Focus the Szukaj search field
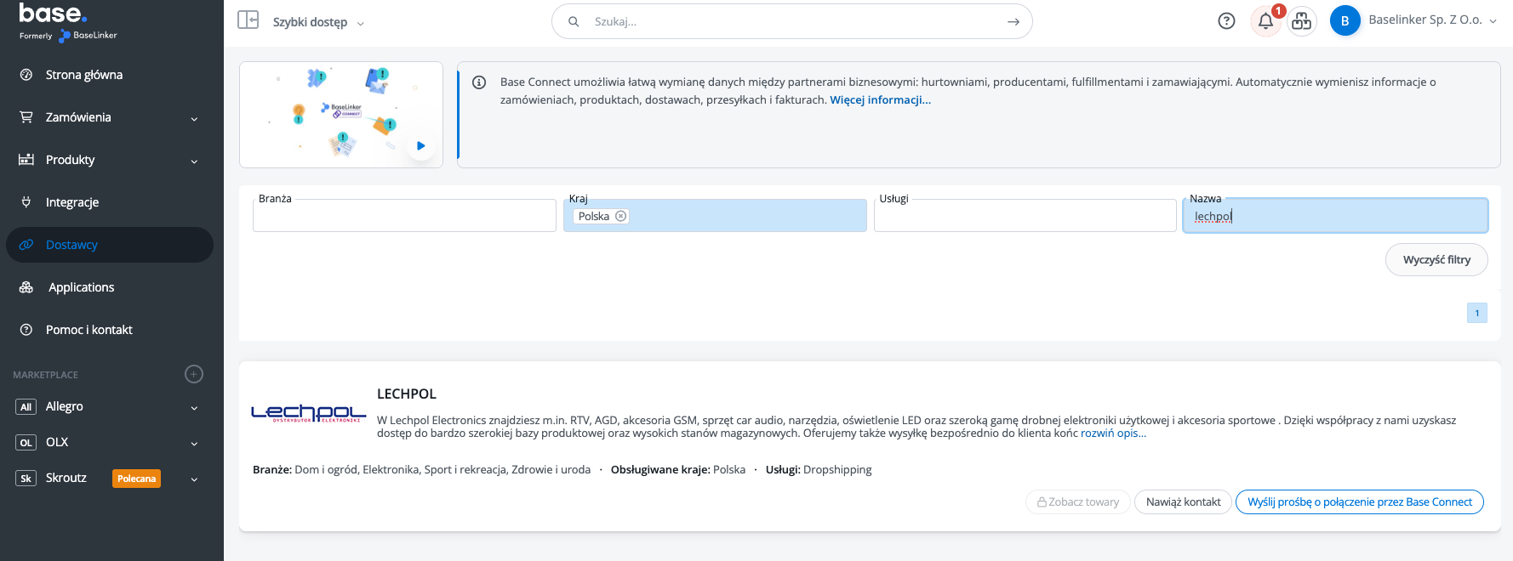 792,21
